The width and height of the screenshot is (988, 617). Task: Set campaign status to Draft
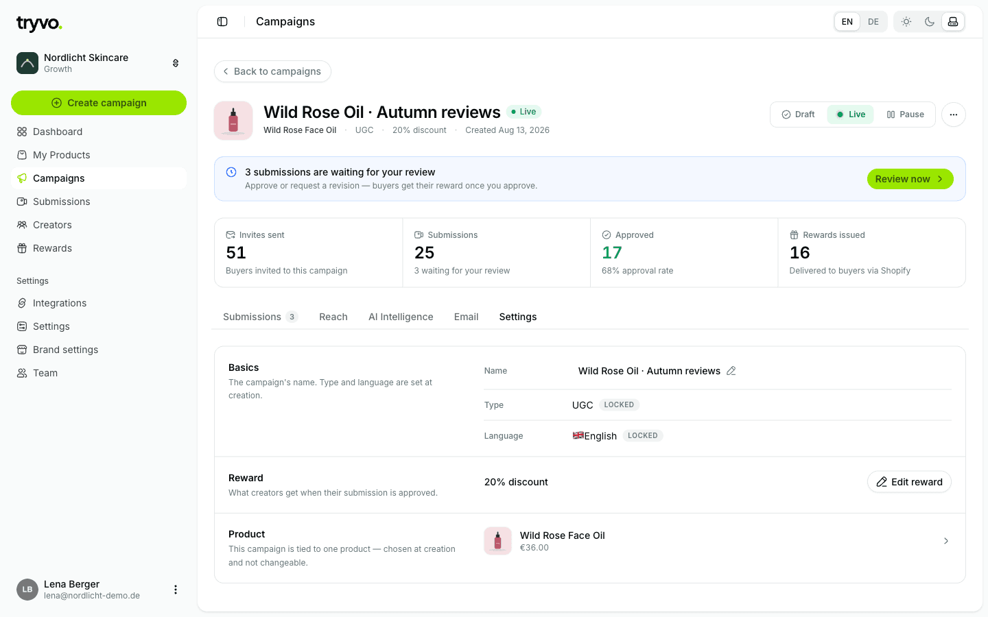(799, 114)
